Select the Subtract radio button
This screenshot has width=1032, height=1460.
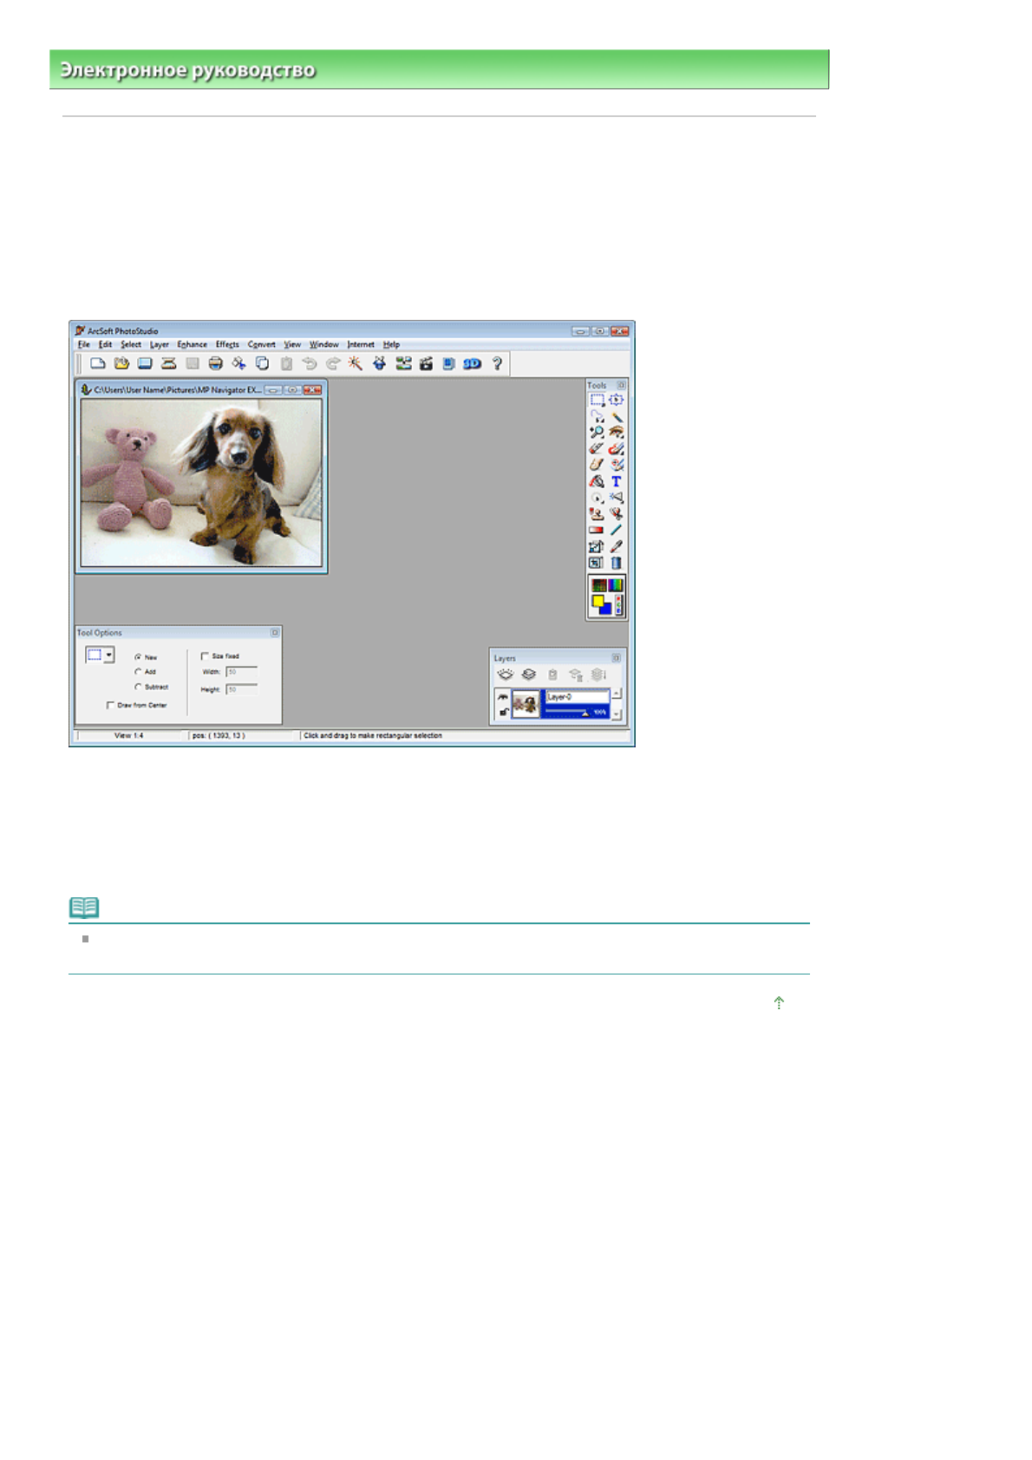138,687
